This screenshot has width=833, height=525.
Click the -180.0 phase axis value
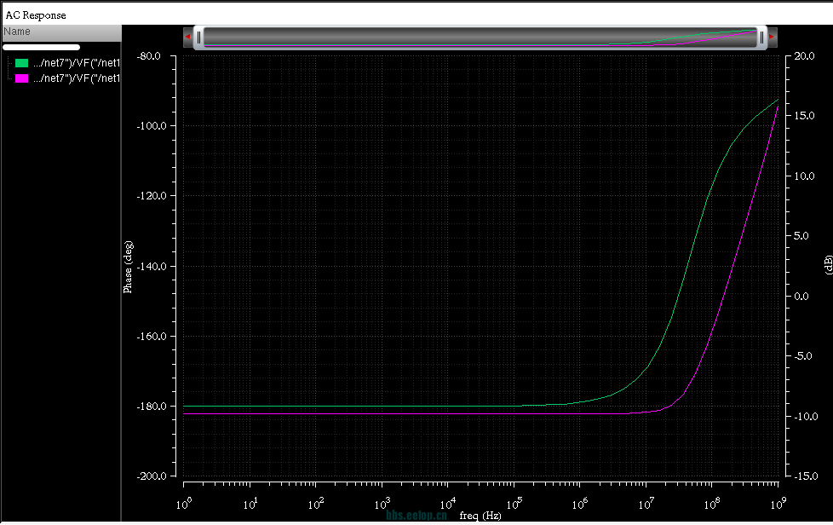[x=152, y=407]
